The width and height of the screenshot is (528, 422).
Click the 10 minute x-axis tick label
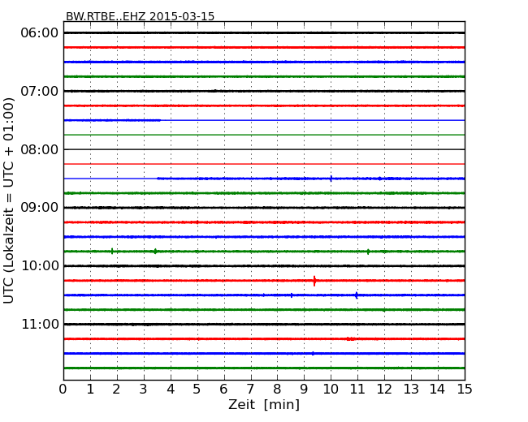pyautogui.click(x=331, y=390)
